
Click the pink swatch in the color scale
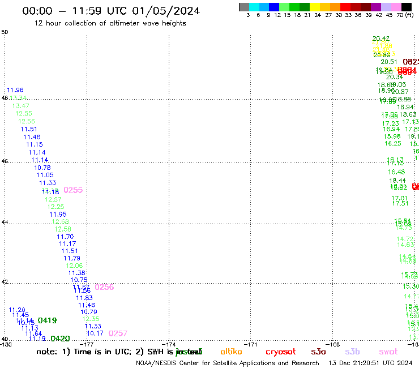(396, 7)
